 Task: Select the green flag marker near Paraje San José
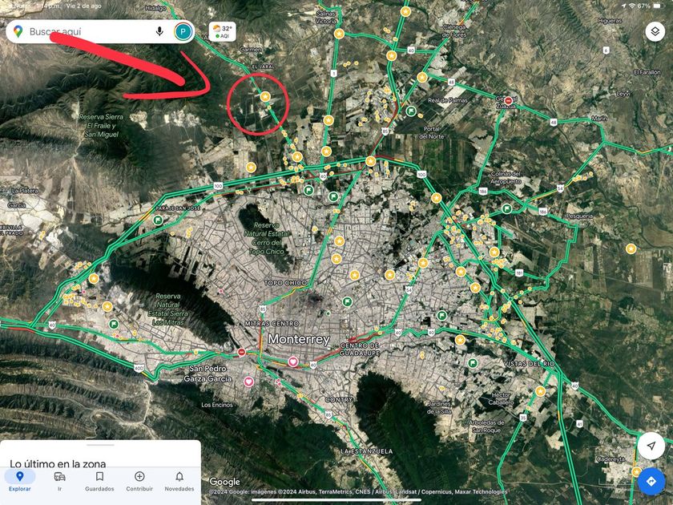coord(158,220)
